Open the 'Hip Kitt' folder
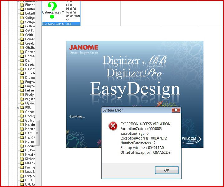The width and height of the screenshot is (224, 187). 30,137
